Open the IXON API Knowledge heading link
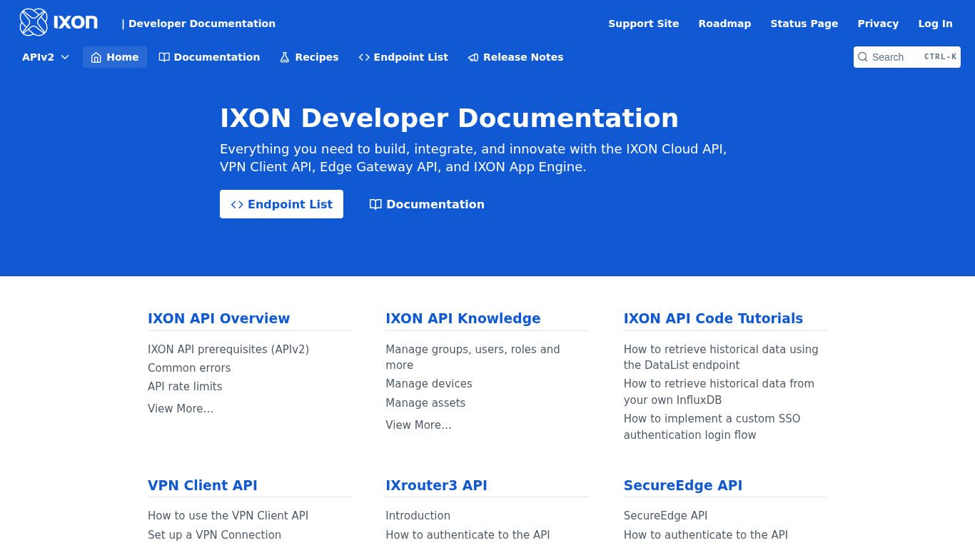Viewport: 975px width, 548px height. point(463,318)
